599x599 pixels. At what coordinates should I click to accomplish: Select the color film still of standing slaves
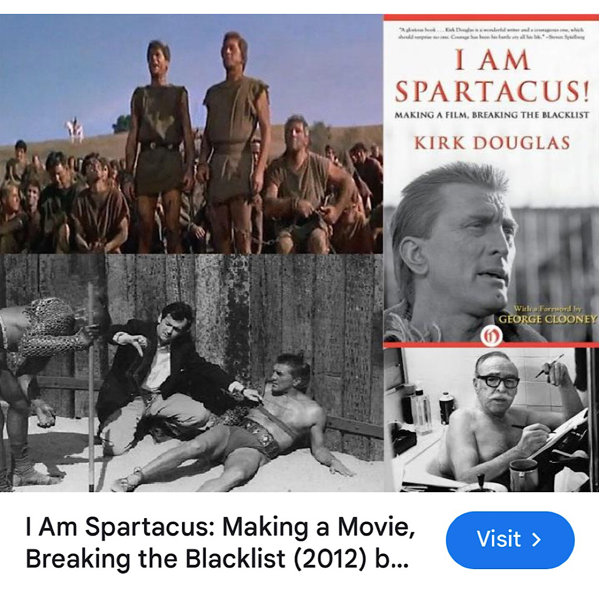click(x=191, y=134)
